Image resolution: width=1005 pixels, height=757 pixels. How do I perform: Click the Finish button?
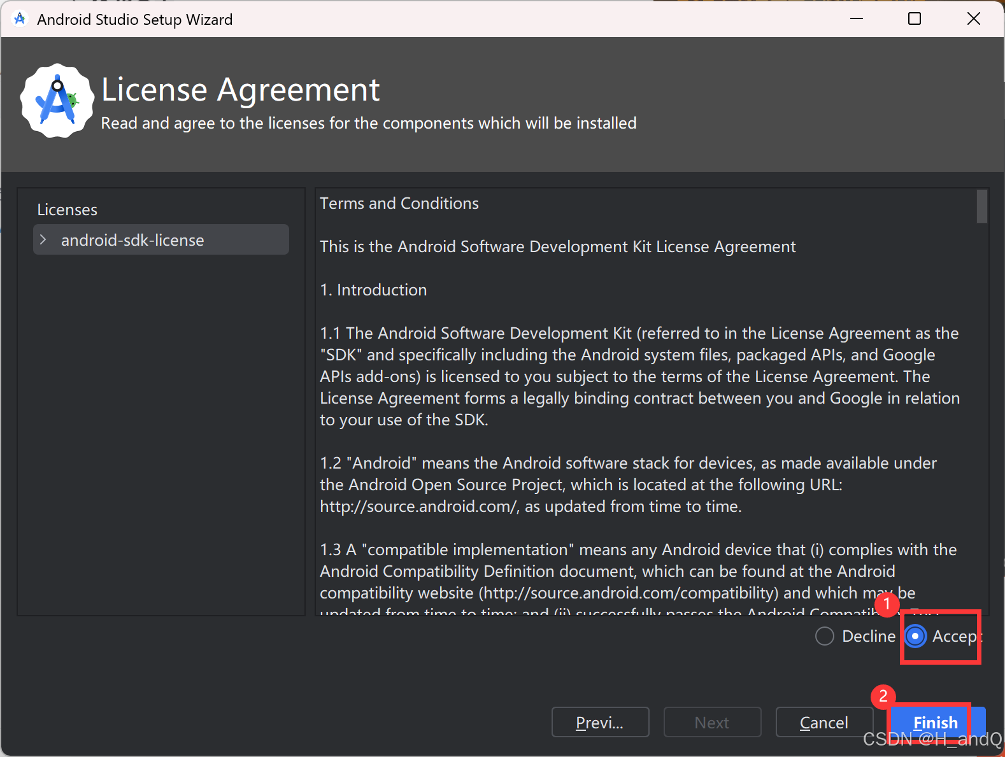(x=937, y=722)
